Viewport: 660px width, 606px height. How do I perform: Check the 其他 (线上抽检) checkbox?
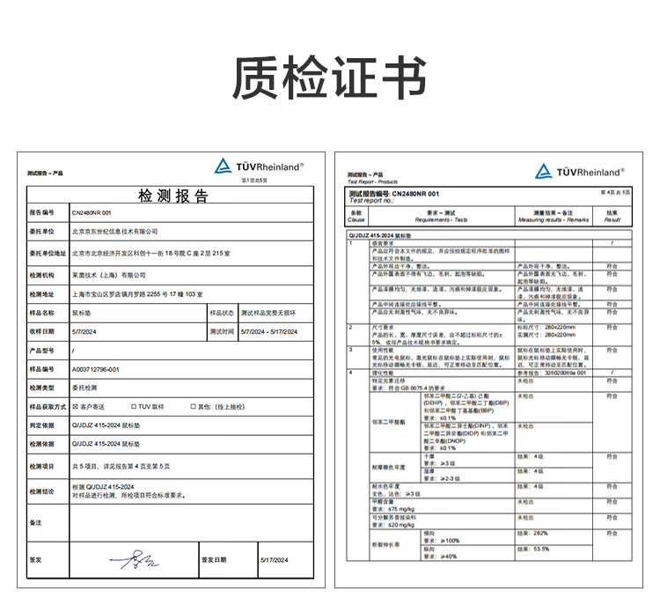[x=192, y=407]
